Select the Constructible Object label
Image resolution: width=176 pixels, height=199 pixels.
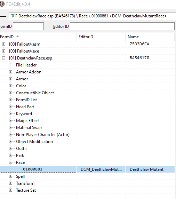pos(35,93)
